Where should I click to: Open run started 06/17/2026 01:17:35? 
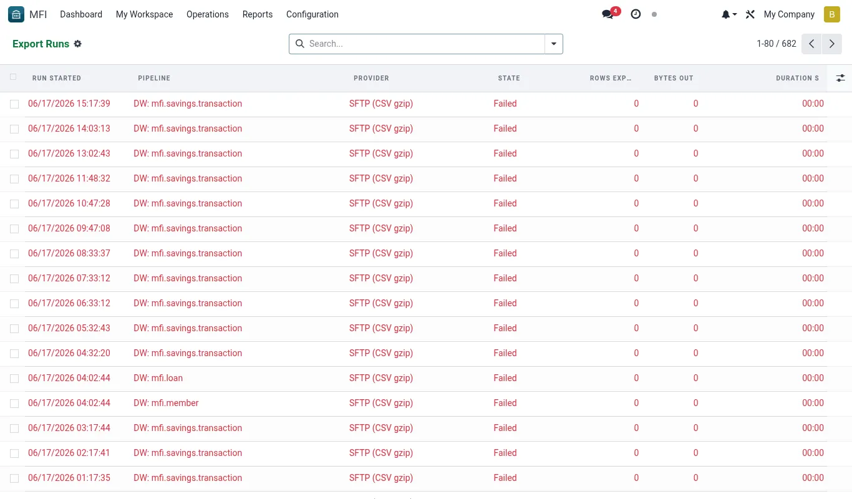69,478
